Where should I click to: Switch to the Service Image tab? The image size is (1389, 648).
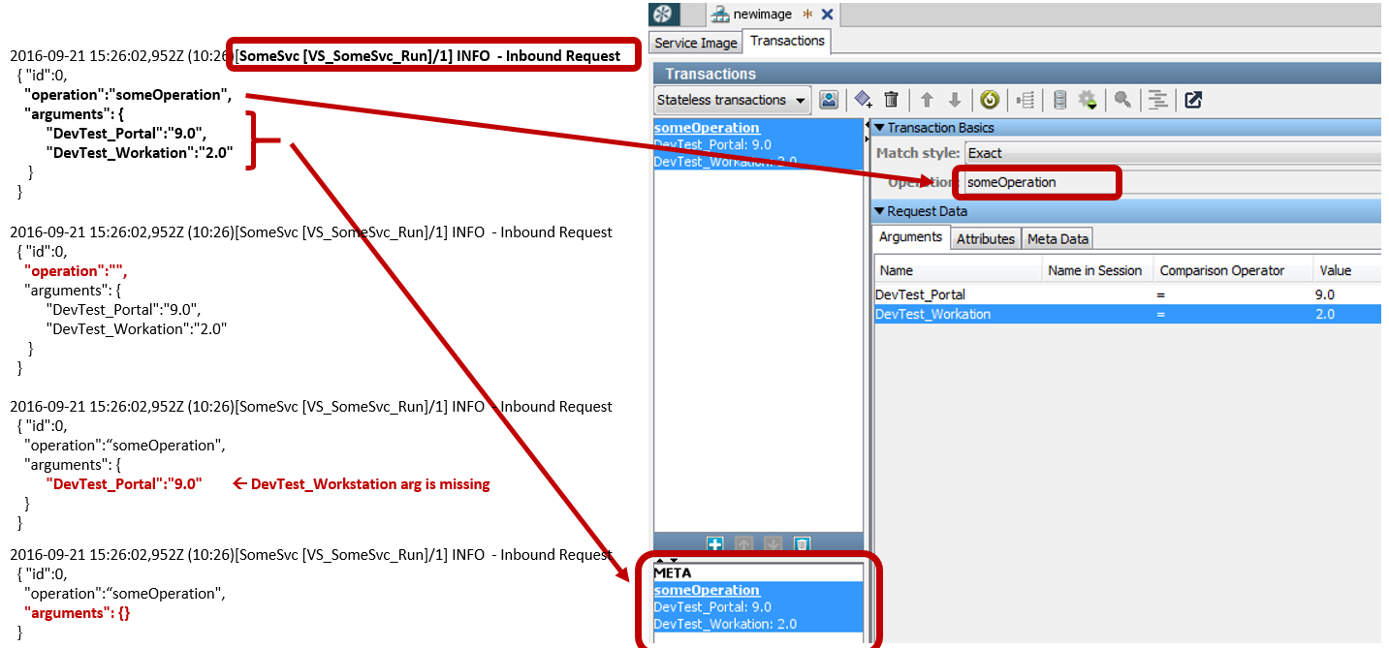coord(696,43)
